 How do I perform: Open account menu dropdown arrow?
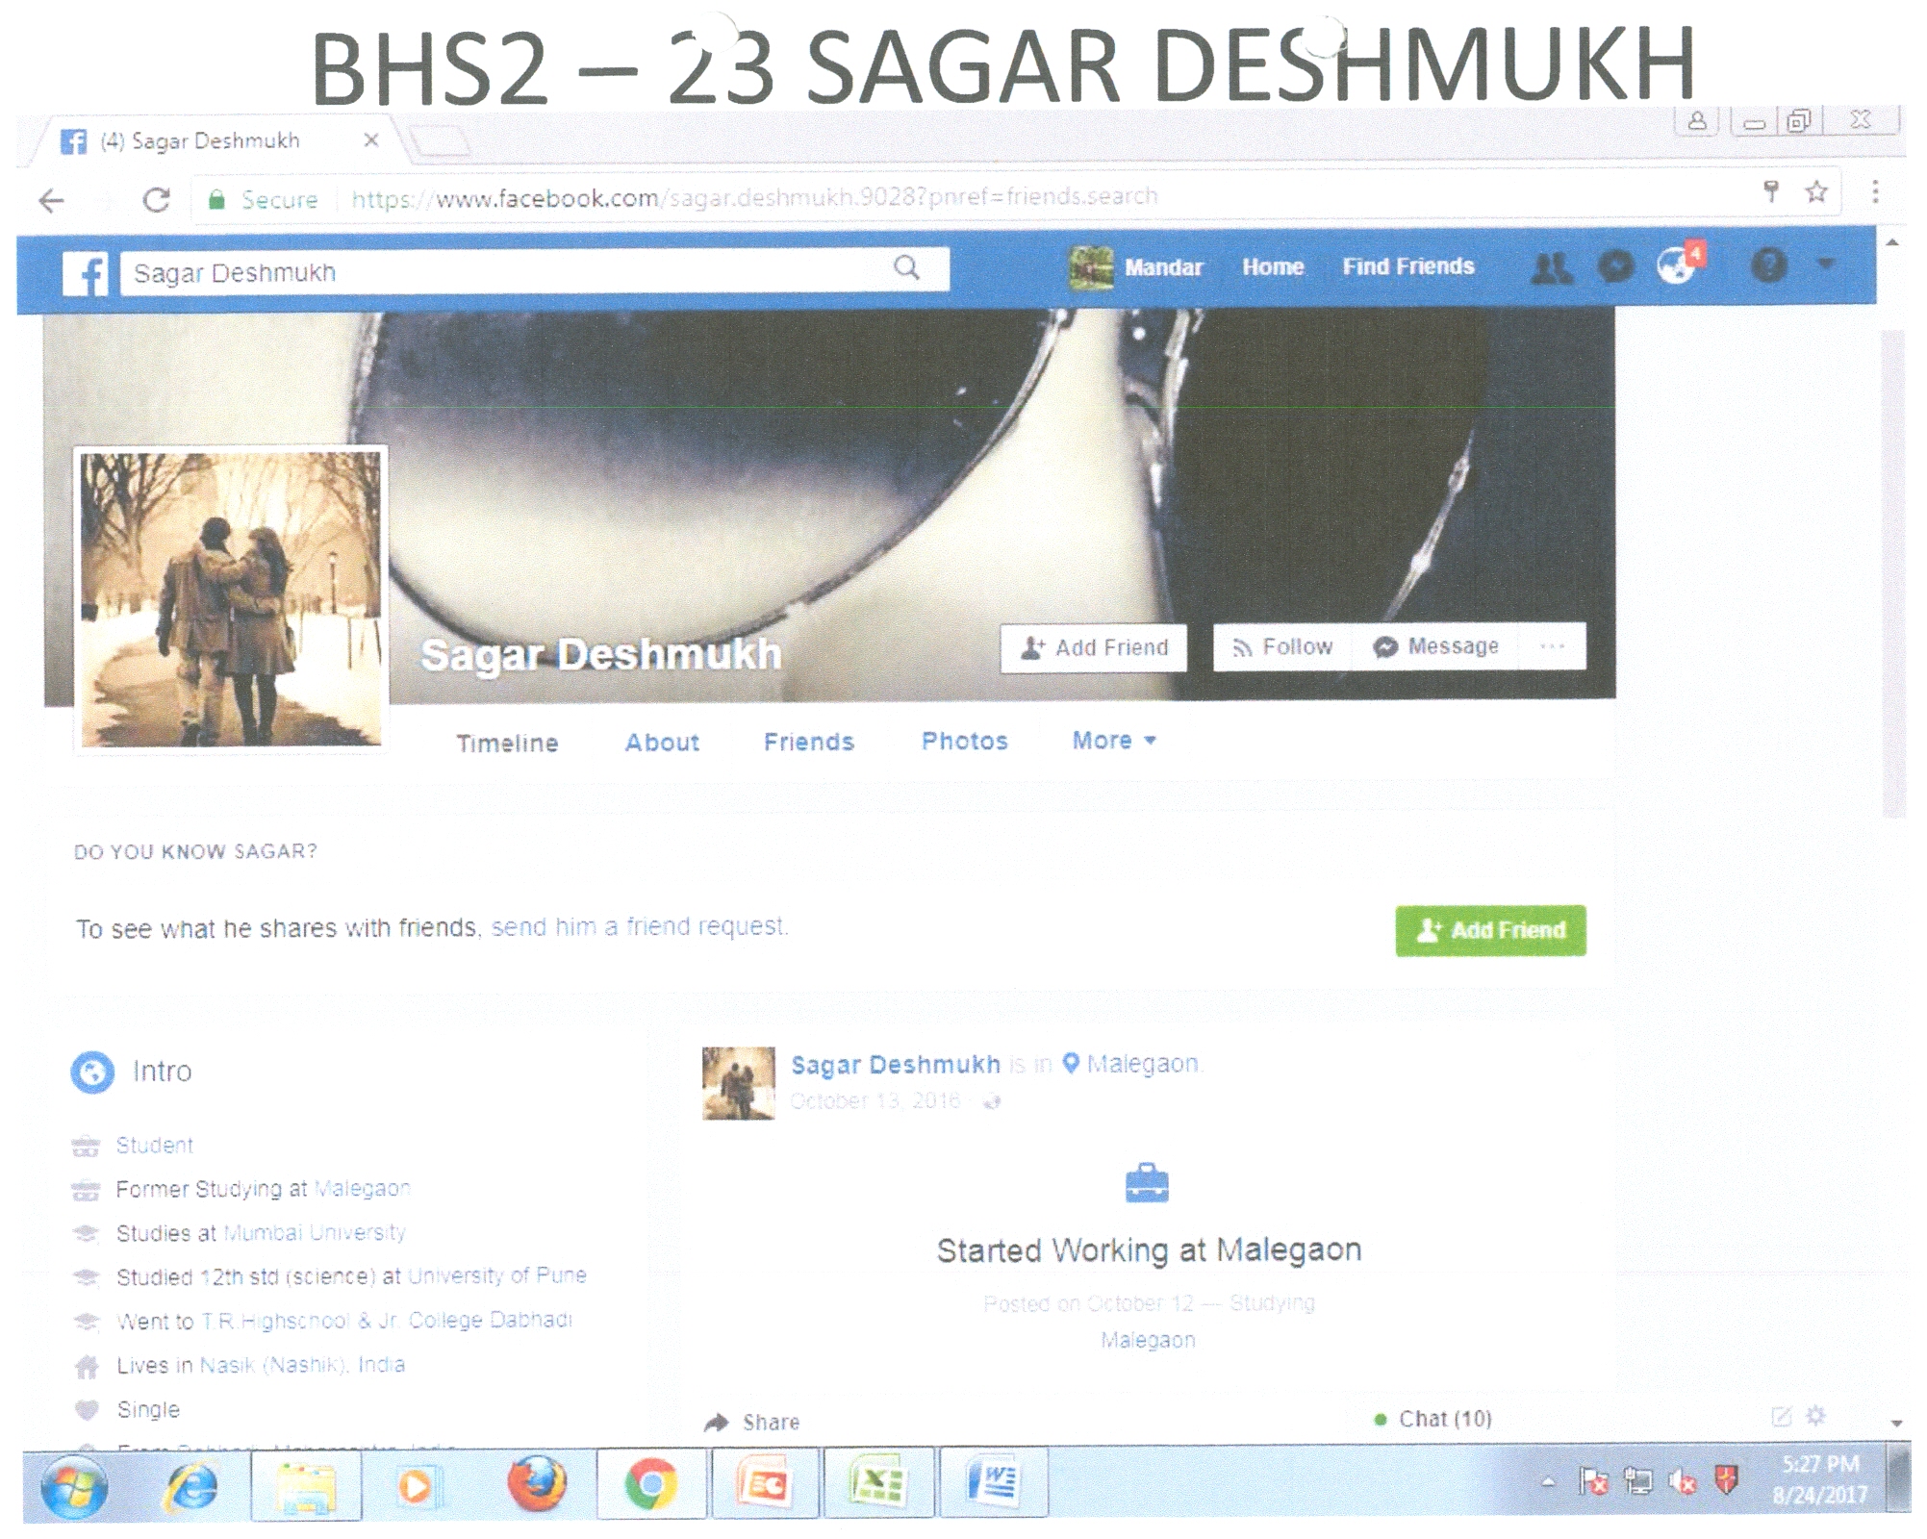point(1826,264)
